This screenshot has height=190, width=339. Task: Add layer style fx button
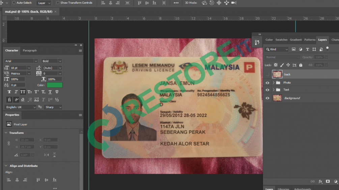point(320,182)
